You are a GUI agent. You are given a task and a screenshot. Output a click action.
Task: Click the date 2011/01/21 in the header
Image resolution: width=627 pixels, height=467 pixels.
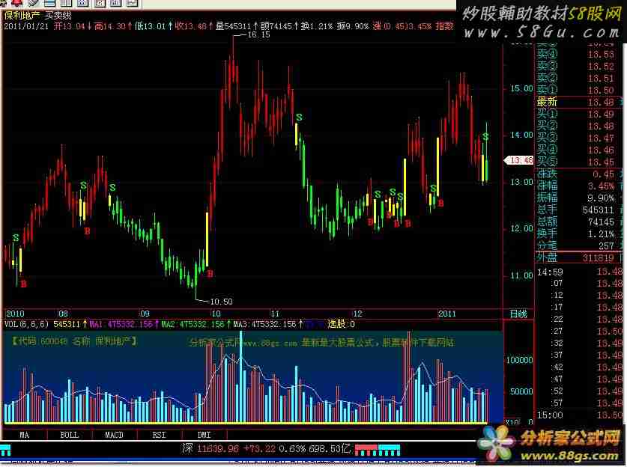pos(26,26)
